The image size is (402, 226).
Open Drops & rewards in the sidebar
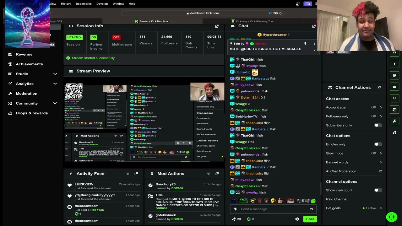pyautogui.click(x=32, y=113)
